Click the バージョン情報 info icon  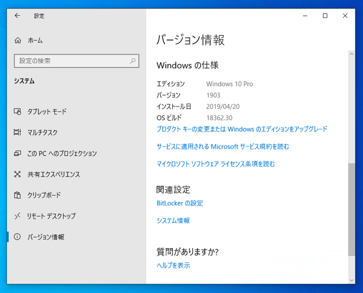18,237
